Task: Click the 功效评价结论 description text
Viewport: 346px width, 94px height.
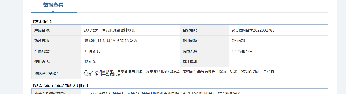Action: 179,73
